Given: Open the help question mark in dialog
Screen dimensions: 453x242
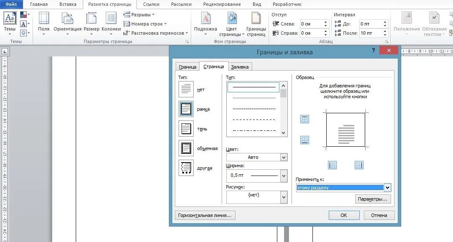Looking at the screenshot, I should tap(373, 50).
